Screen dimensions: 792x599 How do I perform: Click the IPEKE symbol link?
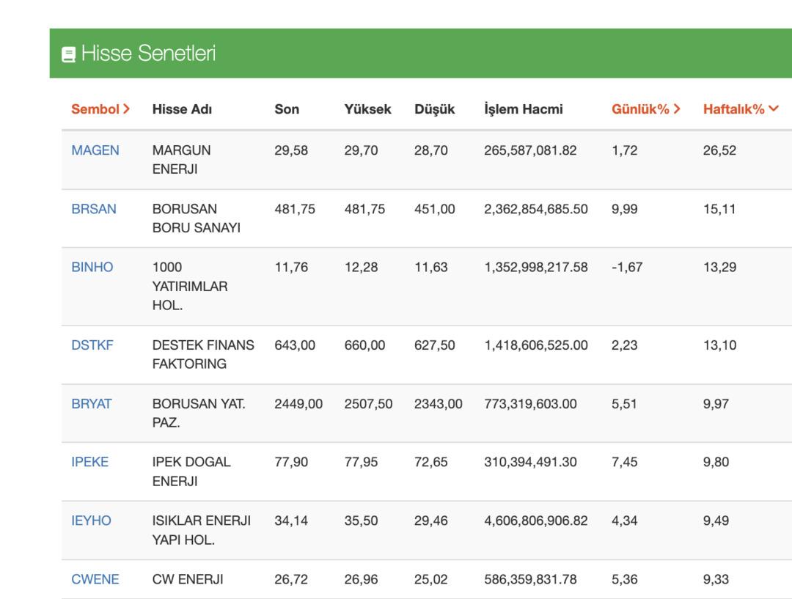point(89,463)
